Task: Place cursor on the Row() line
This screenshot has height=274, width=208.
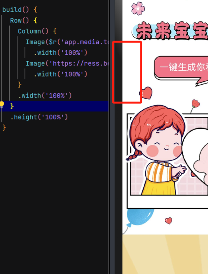Action: click(23, 20)
